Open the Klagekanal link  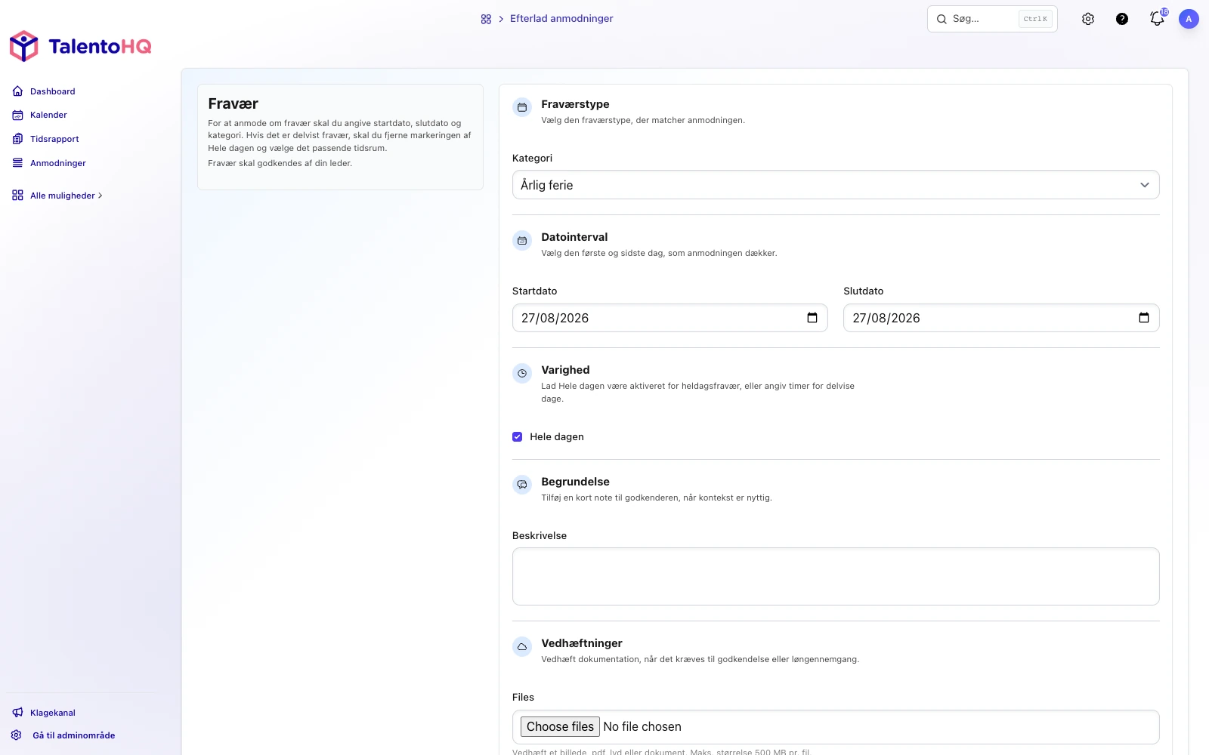[x=53, y=713]
